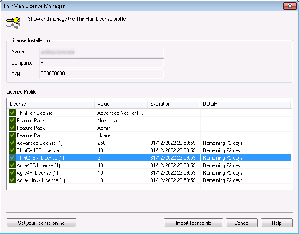
Task: Click the green check beside ThinMan License
Action: point(12,113)
